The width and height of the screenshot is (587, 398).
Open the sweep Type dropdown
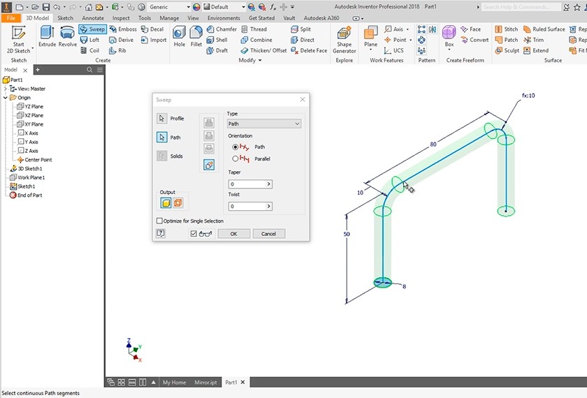(264, 124)
